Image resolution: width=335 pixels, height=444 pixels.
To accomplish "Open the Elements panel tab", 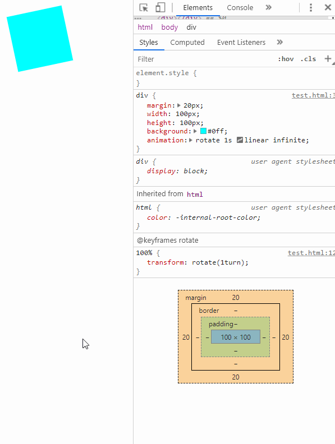I will point(198,8).
